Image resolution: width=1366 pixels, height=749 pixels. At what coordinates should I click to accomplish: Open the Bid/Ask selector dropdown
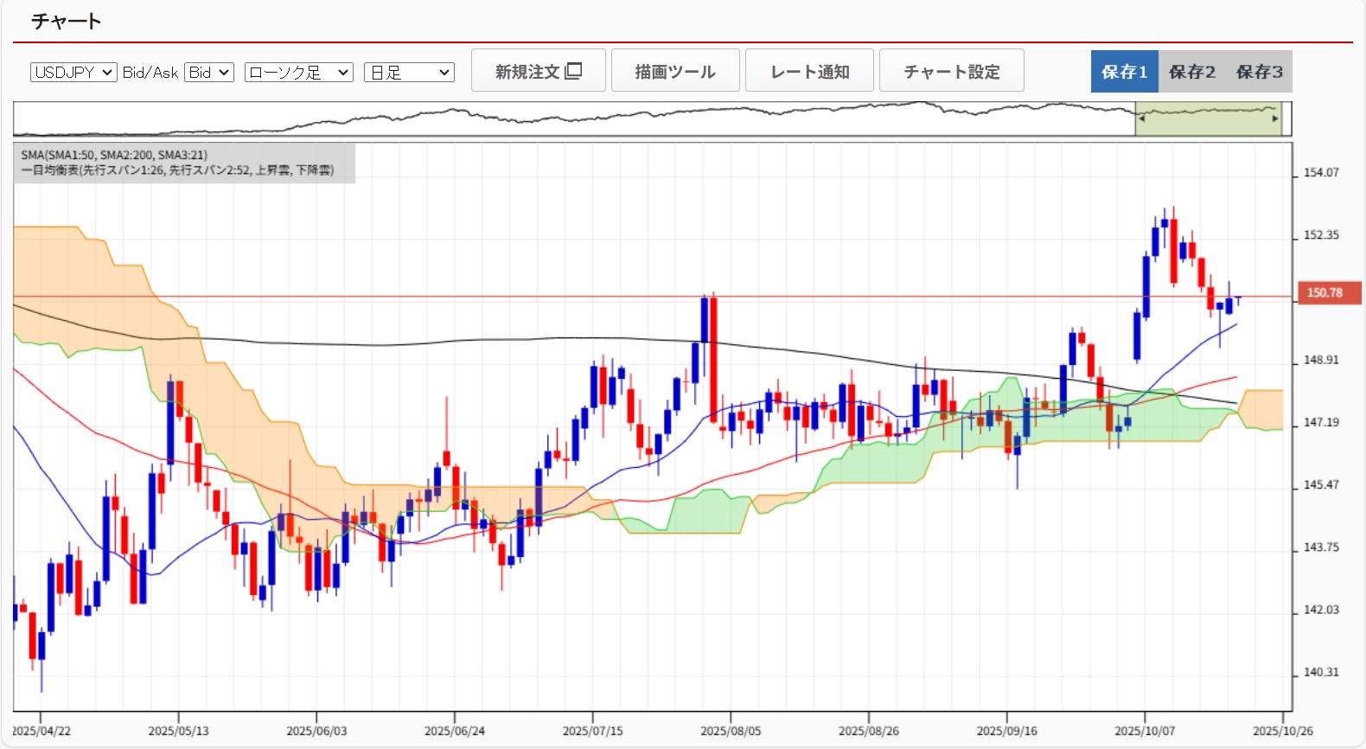pyautogui.click(x=209, y=73)
